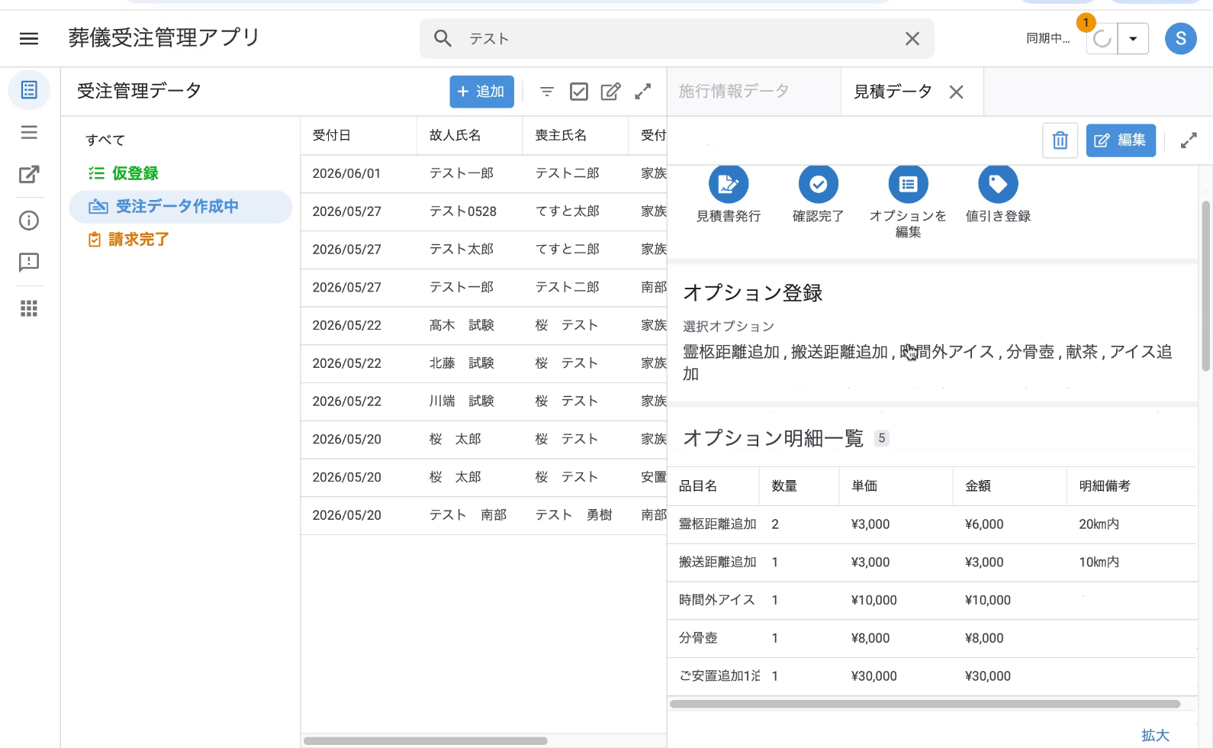Click the detail panel horizontal scrollbar
1213x748 pixels.
[925, 704]
